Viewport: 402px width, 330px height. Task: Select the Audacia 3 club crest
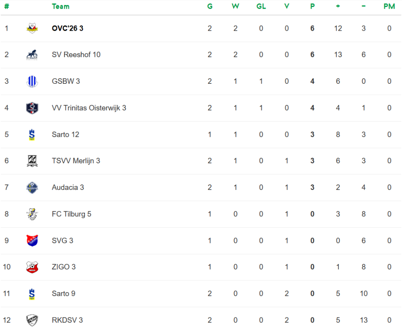pyautogui.click(x=32, y=187)
